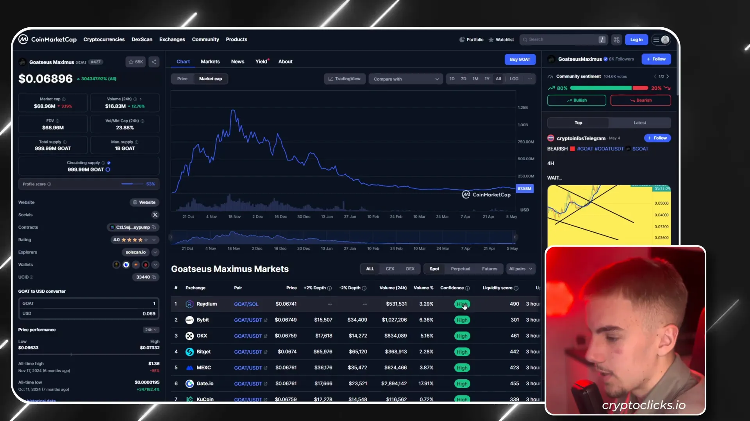Add GOAT to watchlist star 65K
The width and height of the screenshot is (750, 421).
coord(136,62)
